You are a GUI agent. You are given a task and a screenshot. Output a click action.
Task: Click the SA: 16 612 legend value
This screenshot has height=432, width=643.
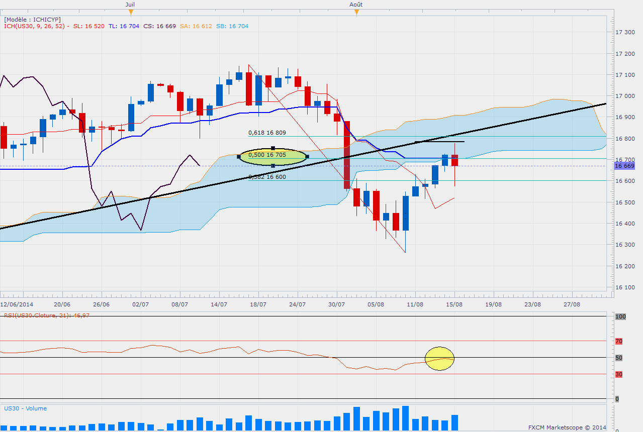pos(196,26)
